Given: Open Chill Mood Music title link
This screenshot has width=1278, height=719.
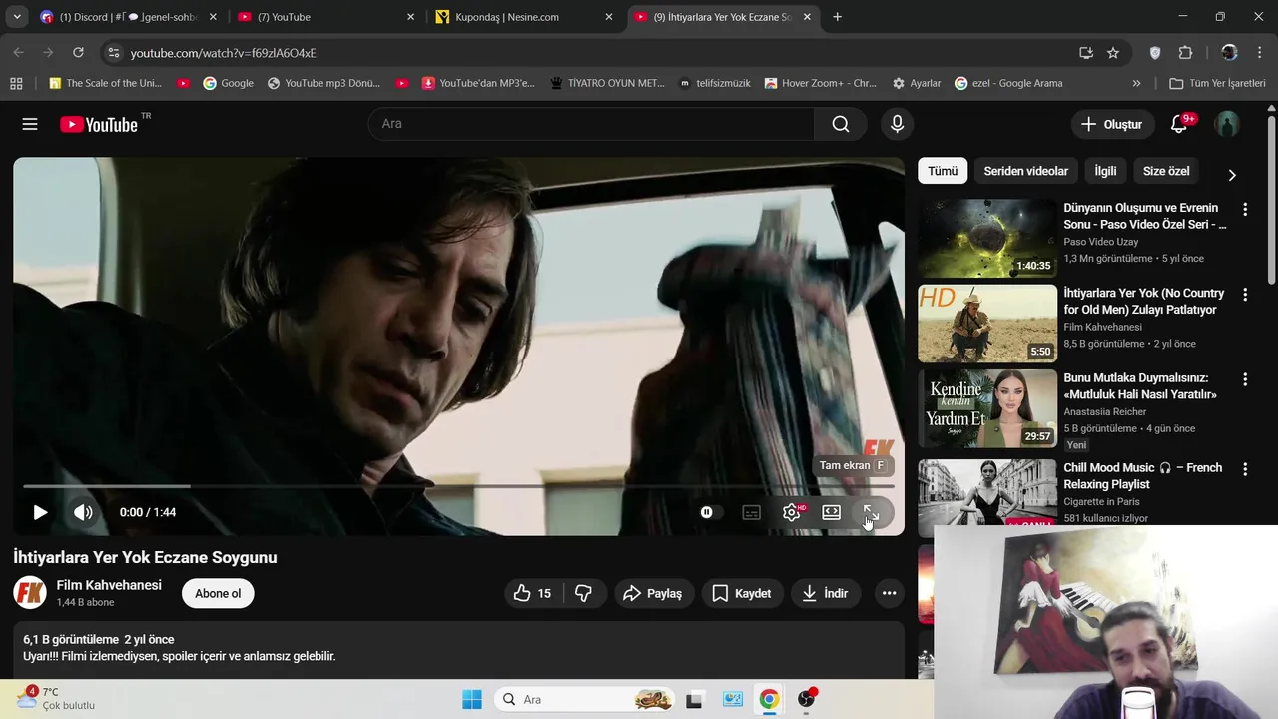Looking at the screenshot, I should [1143, 476].
